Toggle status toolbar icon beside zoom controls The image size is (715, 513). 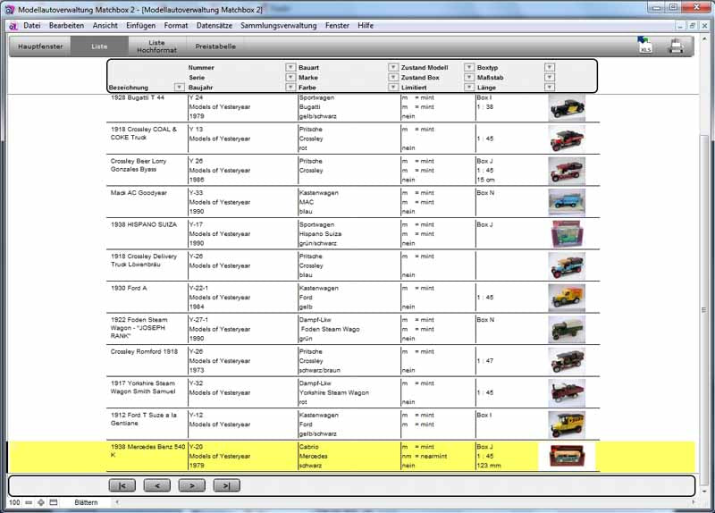(54, 503)
